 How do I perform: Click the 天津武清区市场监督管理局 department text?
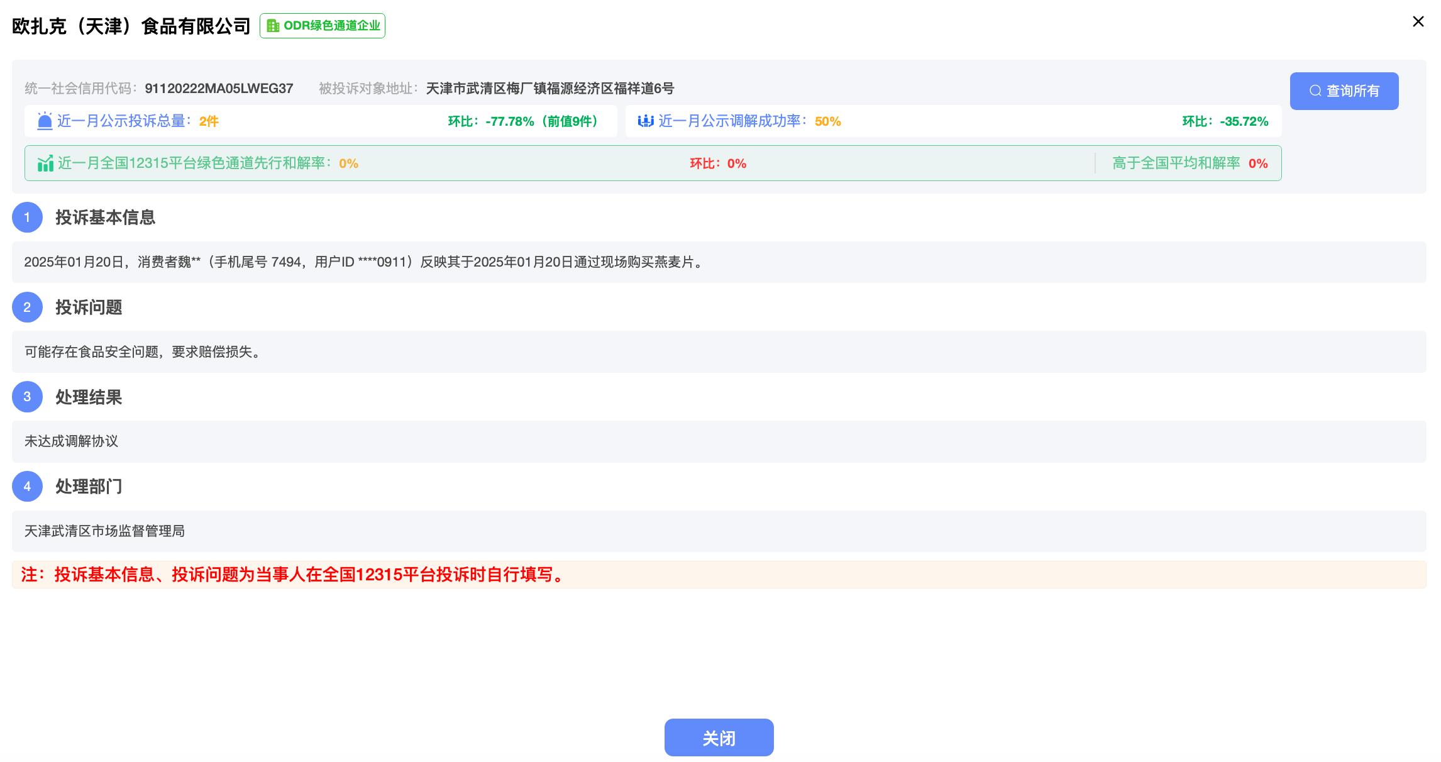pyautogui.click(x=104, y=531)
